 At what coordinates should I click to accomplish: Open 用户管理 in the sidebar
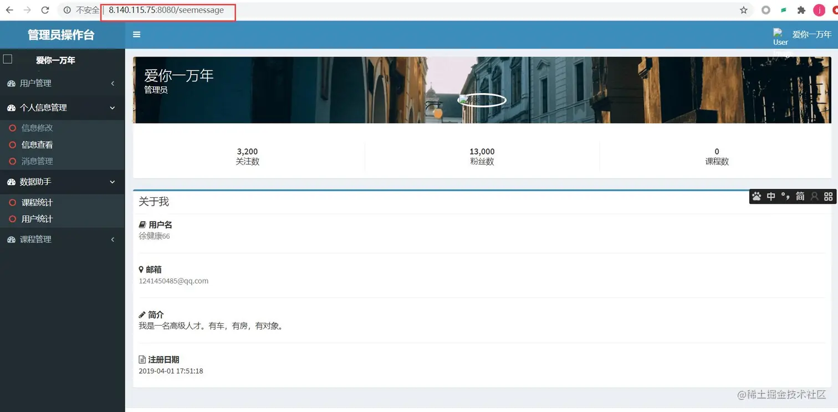coord(62,83)
